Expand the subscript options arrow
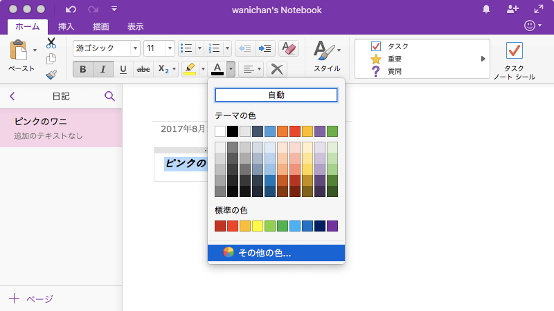Screen dimensions: 554x311 click(174, 69)
